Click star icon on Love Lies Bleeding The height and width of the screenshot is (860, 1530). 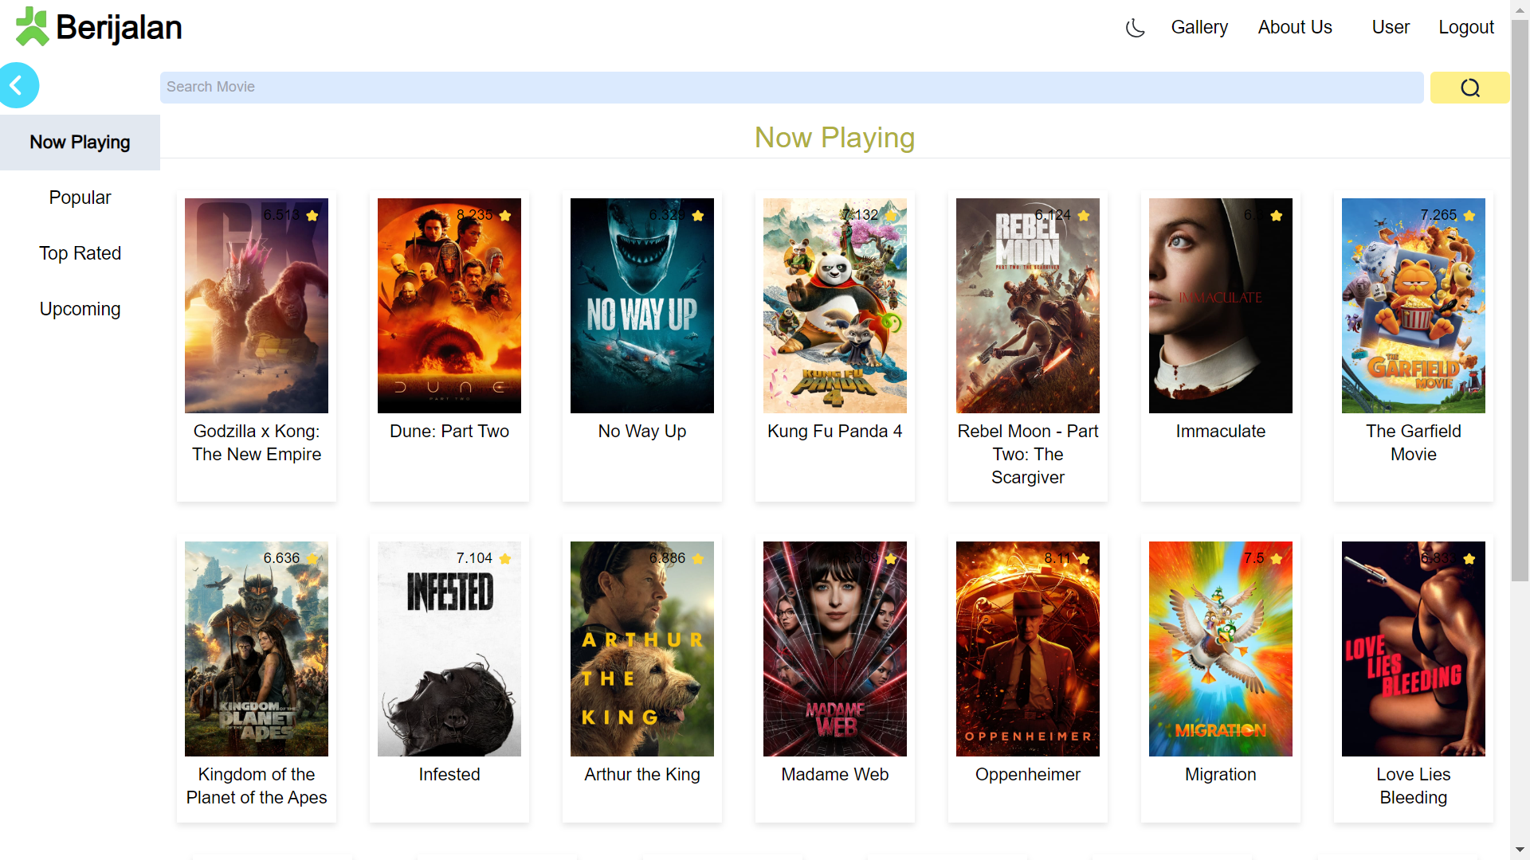click(1469, 558)
